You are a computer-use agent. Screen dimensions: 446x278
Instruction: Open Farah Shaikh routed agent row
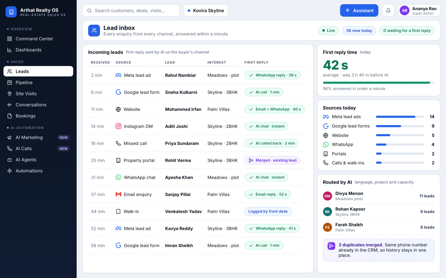coord(379,227)
